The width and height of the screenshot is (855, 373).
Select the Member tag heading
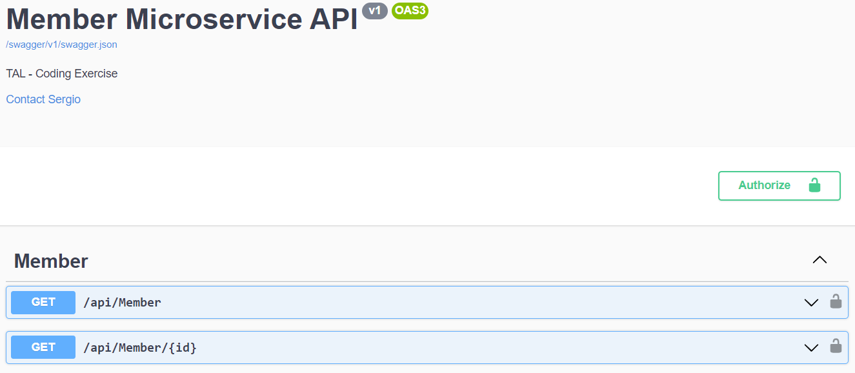[x=51, y=261]
